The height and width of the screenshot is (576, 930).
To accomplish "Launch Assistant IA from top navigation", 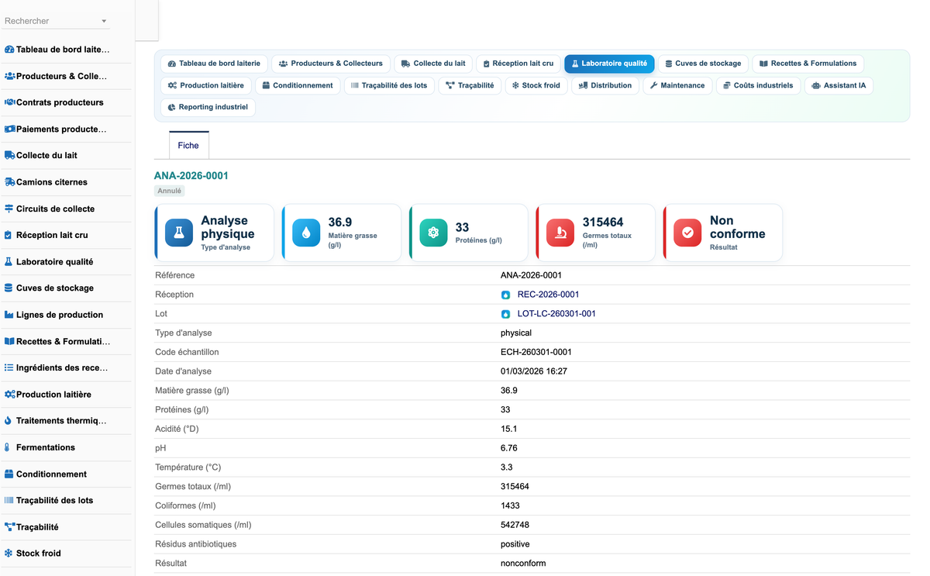I will pos(839,85).
